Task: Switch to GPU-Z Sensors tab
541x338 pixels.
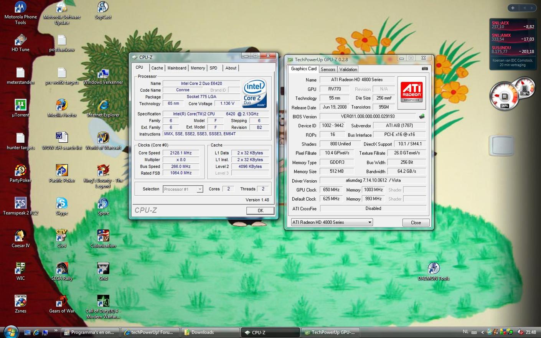Action: coord(328,69)
